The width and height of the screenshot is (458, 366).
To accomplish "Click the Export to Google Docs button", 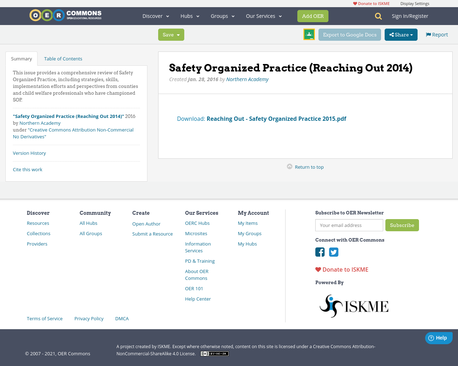I will tap(350, 34).
